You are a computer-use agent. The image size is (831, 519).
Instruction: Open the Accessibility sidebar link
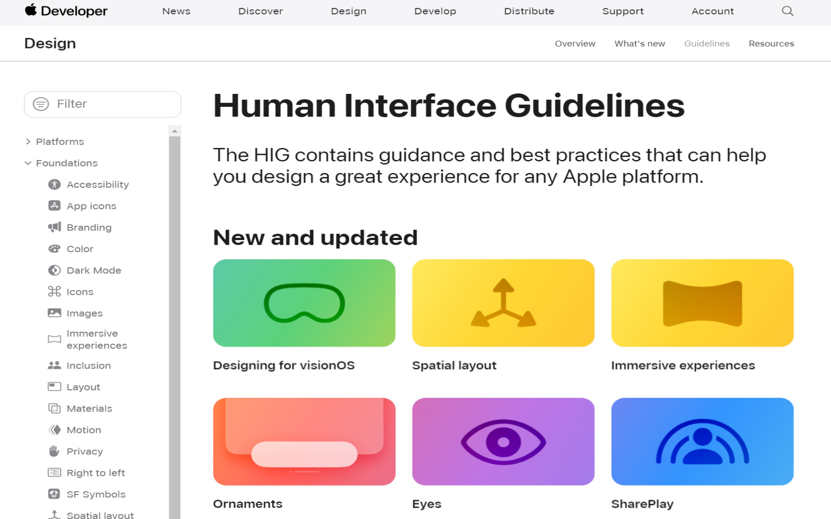[x=98, y=185]
